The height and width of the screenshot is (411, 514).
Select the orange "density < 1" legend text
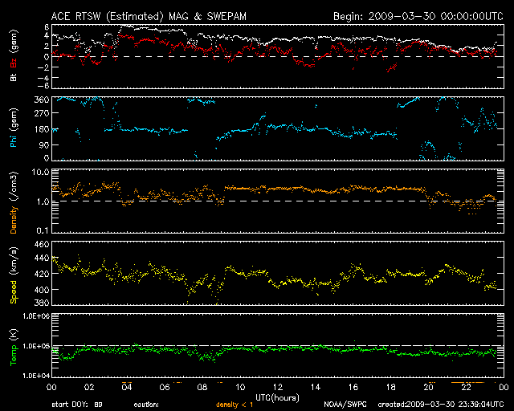[x=235, y=405]
